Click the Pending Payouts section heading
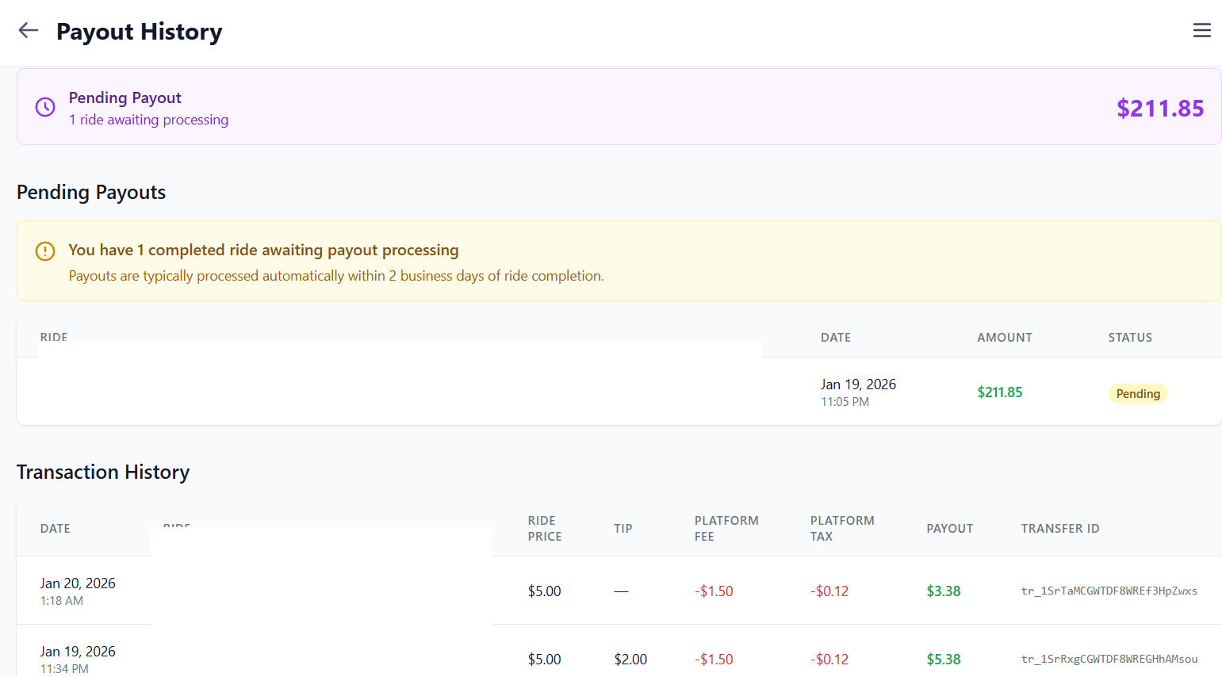 click(90, 192)
